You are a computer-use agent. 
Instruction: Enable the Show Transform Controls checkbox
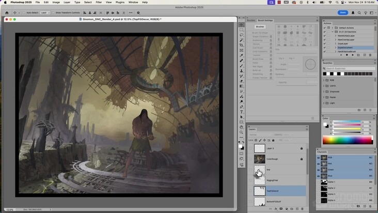53,12
